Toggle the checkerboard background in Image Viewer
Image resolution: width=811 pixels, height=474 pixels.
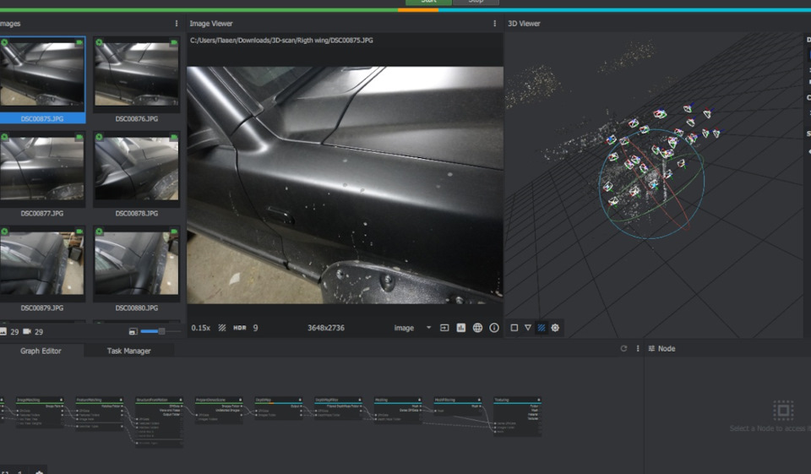point(222,328)
